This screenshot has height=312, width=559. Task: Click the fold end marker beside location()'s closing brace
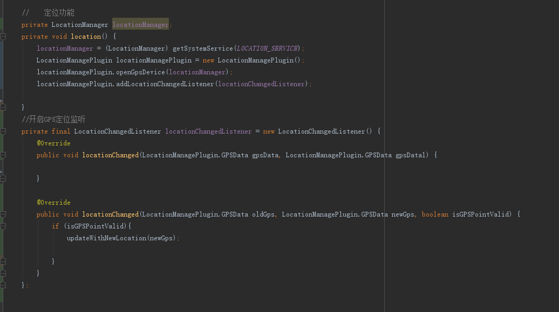(3, 107)
